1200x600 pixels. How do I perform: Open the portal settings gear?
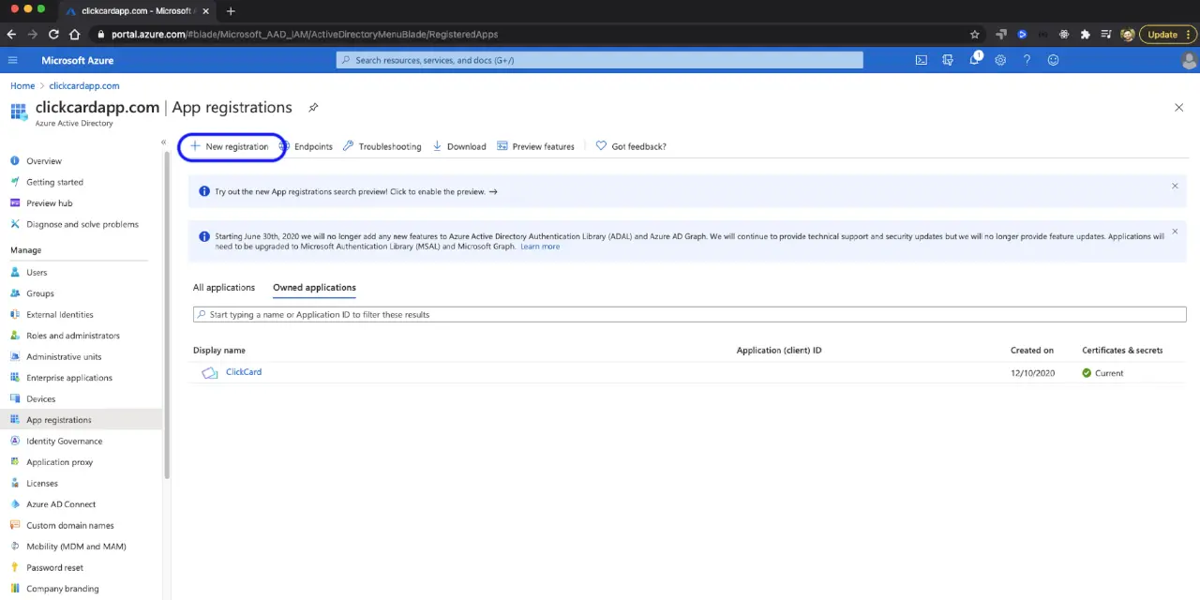pyautogui.click(x=1000, y=59)
